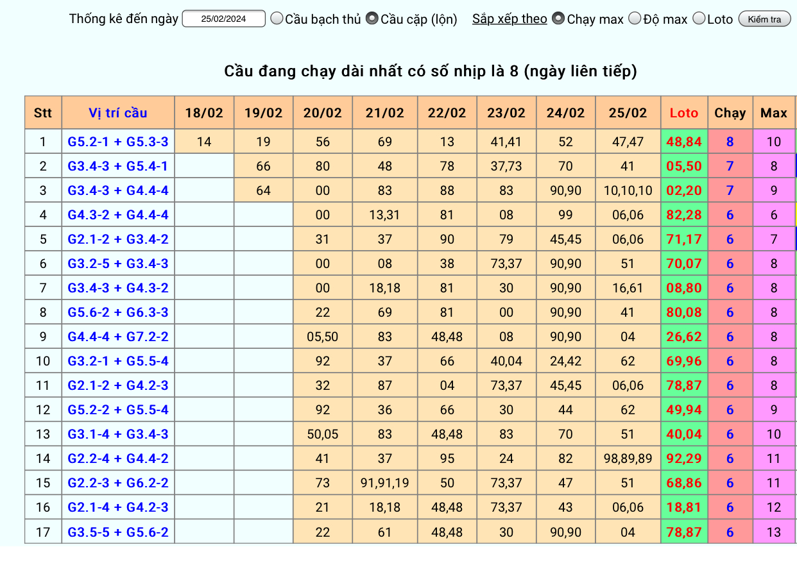Screen dimensions: 797x588
Task: Open the G3.2-1 + G5.5-4 position link
Action: tap(118, 361)
